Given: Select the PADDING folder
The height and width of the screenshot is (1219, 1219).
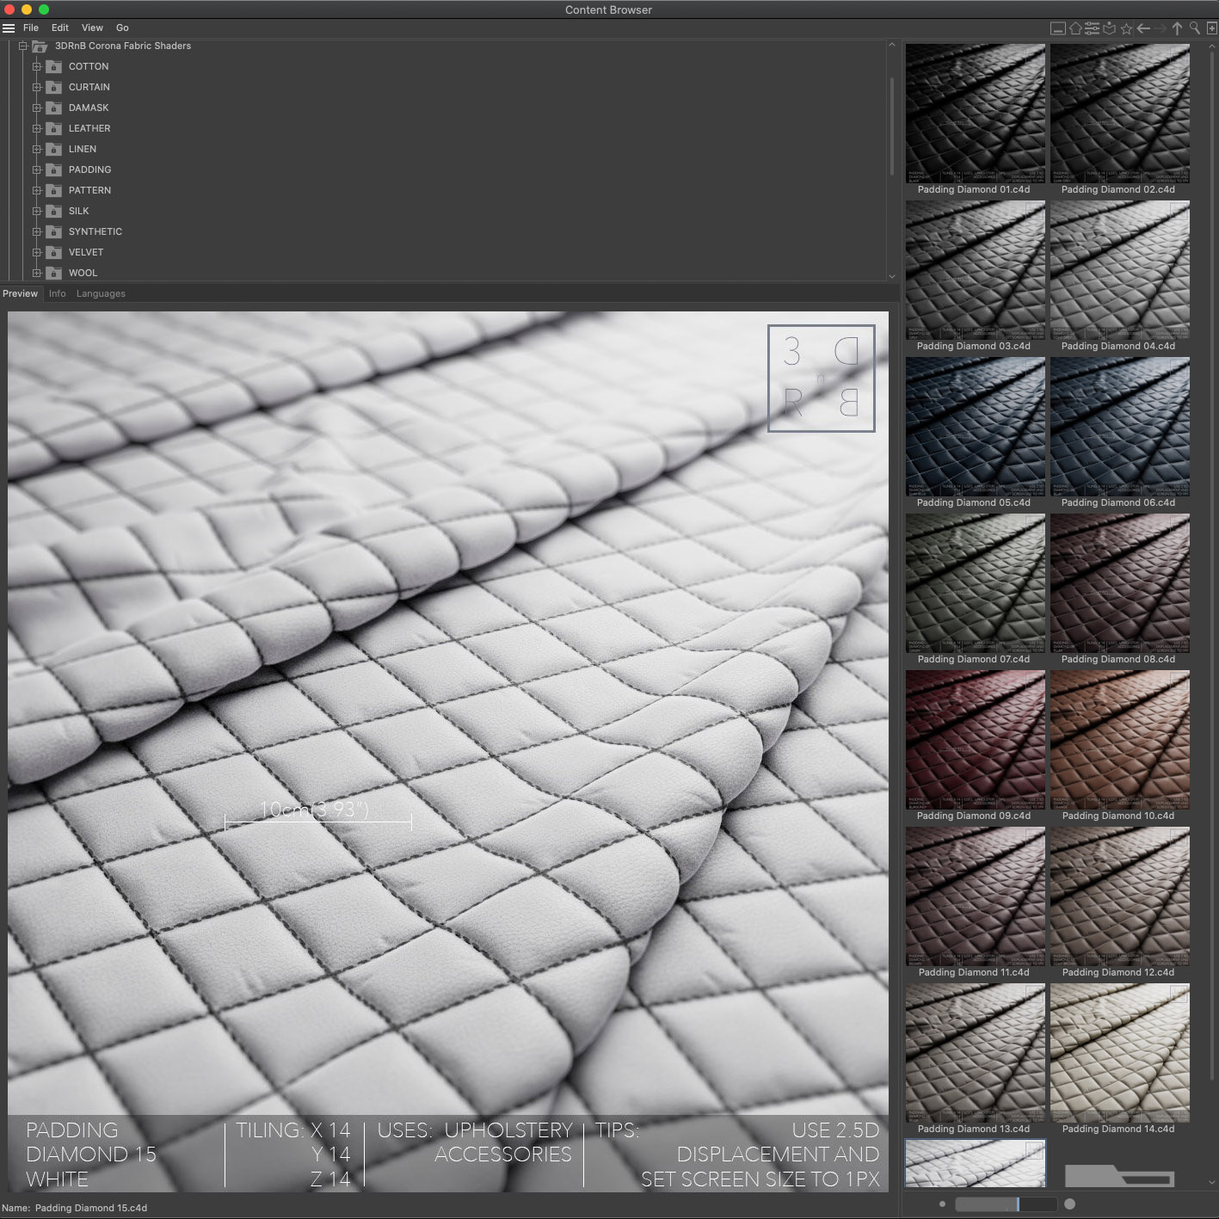Looking at the screenshot, I should coord(89,170).
